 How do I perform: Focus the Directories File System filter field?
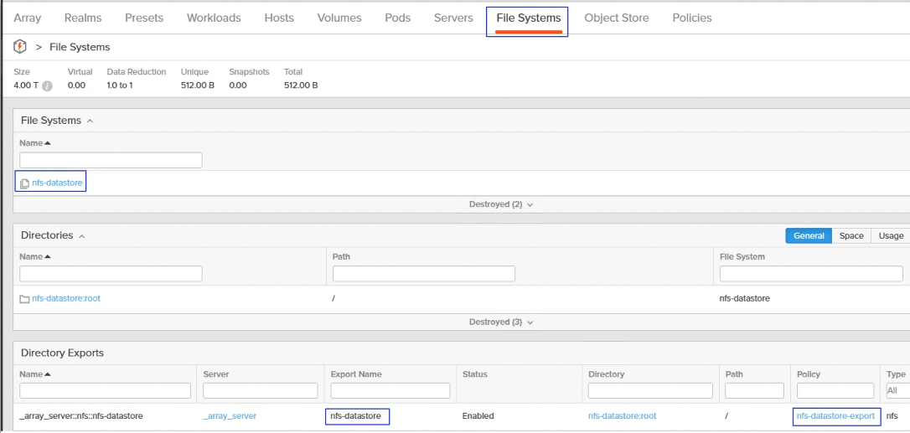tap(811, 274)
